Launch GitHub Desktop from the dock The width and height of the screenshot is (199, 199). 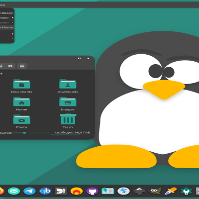coord(92,191)
